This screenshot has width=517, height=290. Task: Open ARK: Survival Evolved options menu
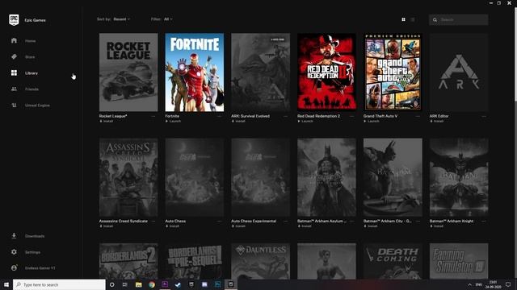point(285,116)
